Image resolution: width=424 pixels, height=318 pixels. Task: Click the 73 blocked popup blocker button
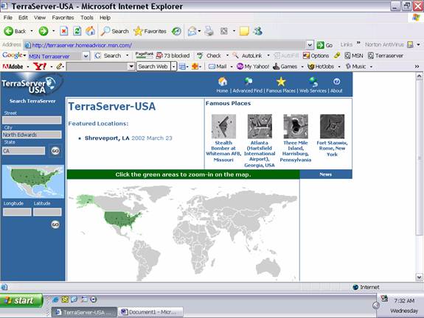[173, 56]
